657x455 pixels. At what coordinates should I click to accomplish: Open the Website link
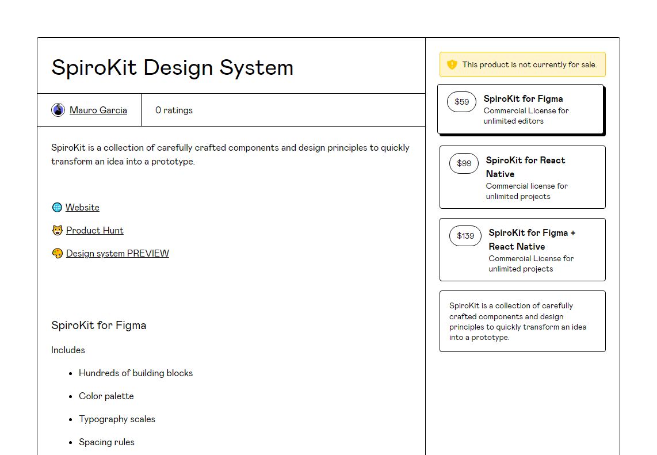(82, 208)
